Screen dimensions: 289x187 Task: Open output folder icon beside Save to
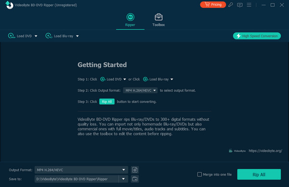[x=135, y=179]
